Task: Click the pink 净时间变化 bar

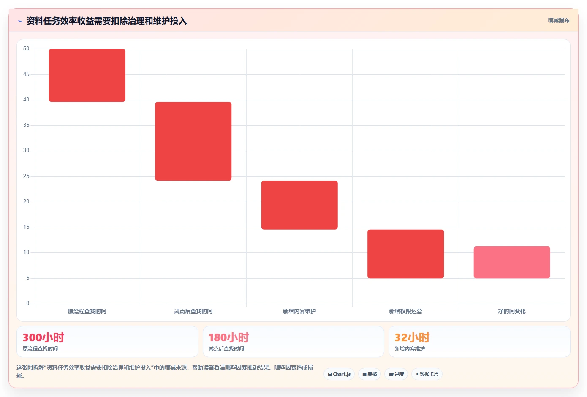Action: [512, 262]
